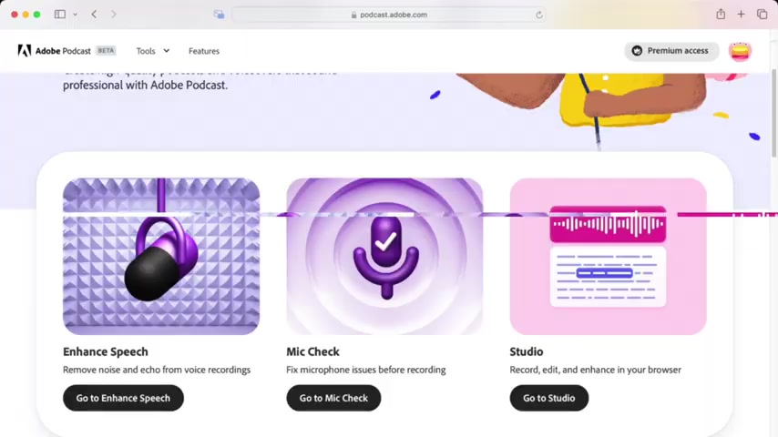Go back with the browser arrow
778x437 pixels.
(94, 15)
